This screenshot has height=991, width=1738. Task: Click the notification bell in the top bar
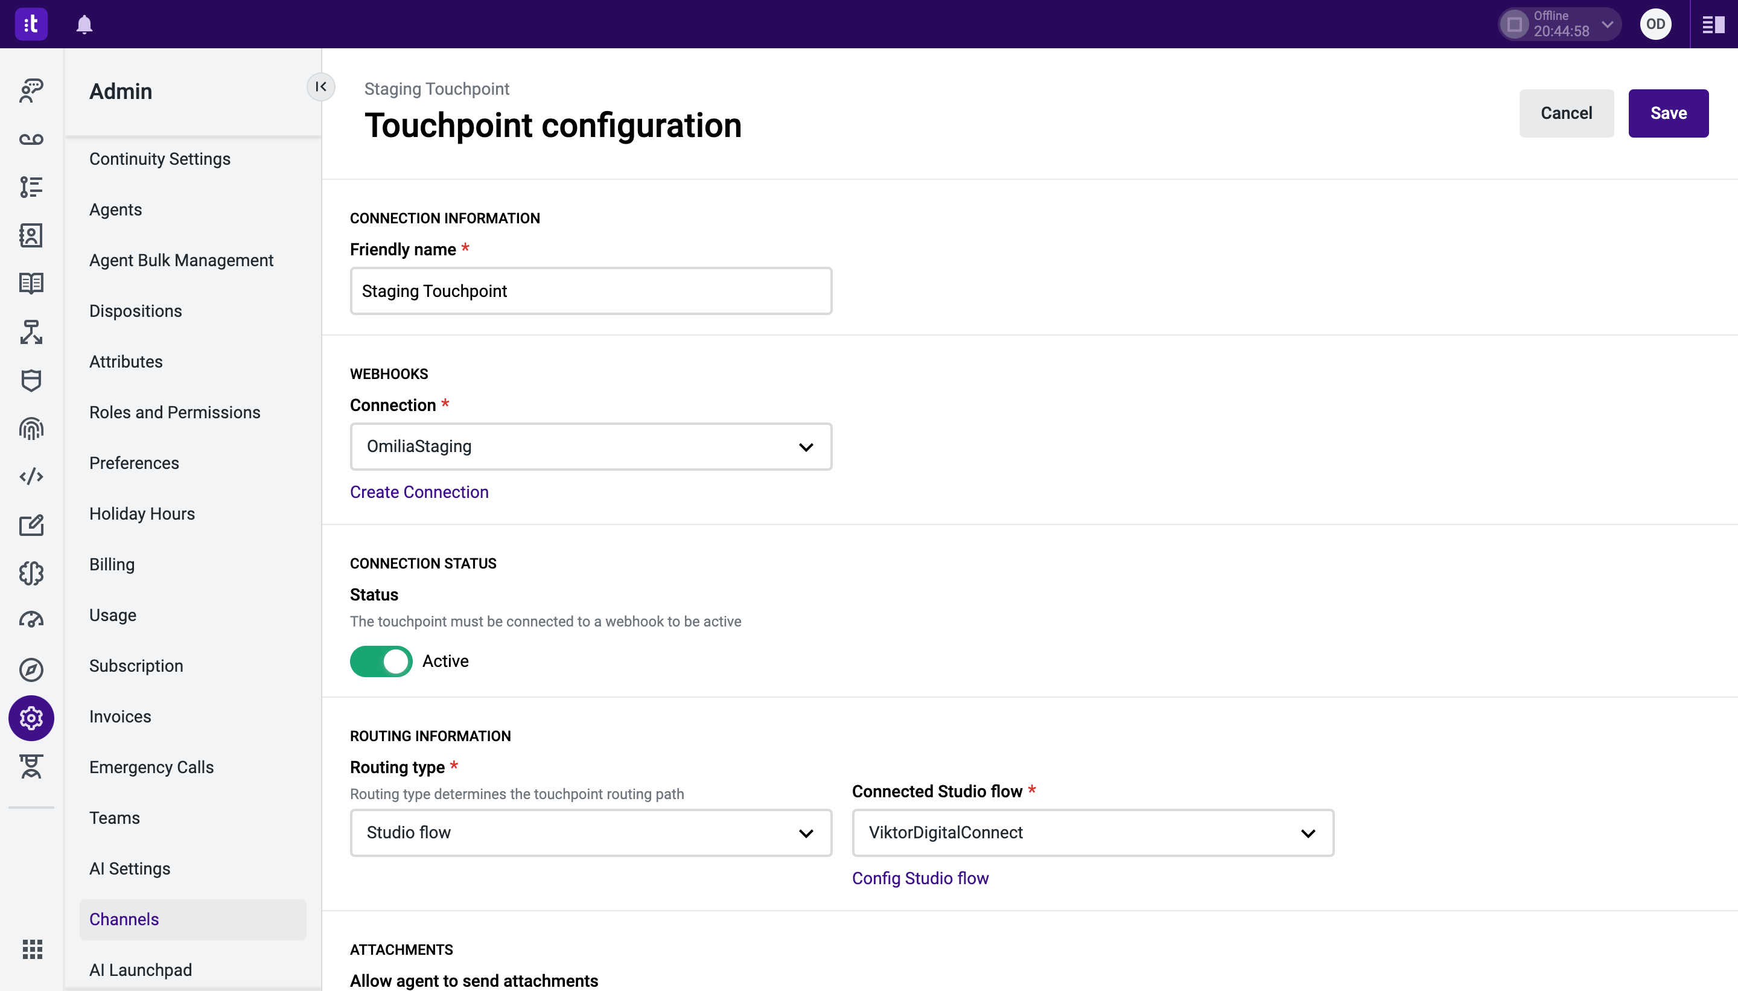[x=85, y=24]
